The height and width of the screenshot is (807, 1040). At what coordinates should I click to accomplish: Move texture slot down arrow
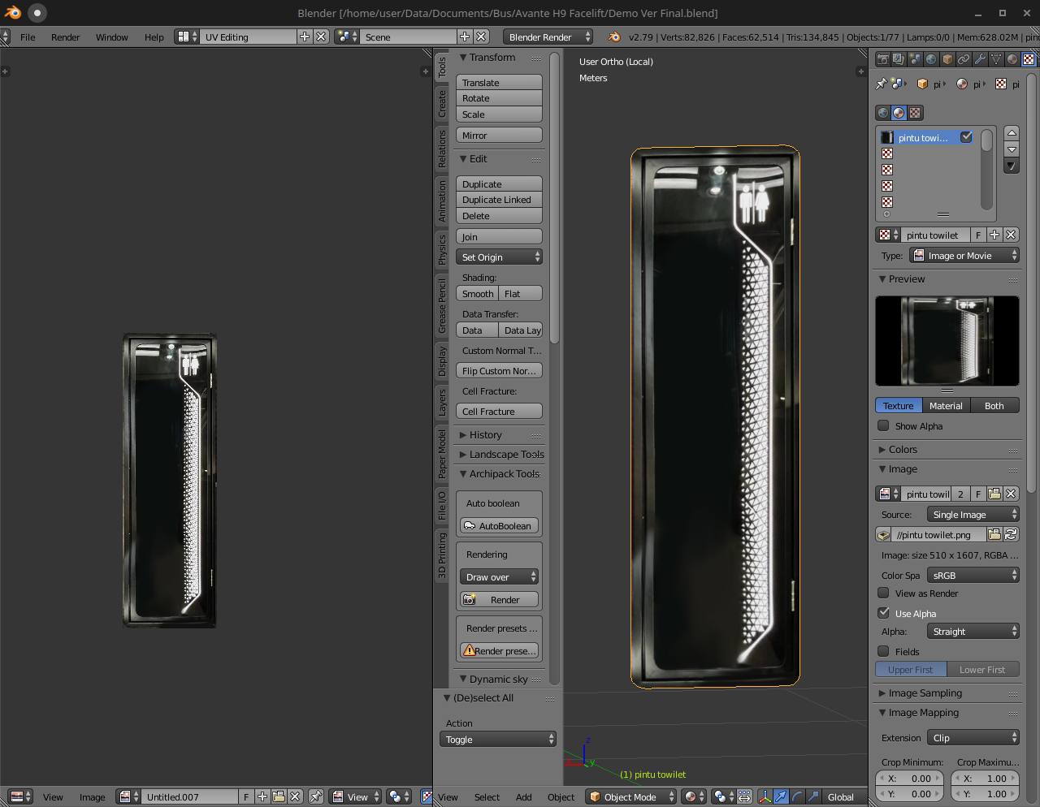tap(1012, 149)
